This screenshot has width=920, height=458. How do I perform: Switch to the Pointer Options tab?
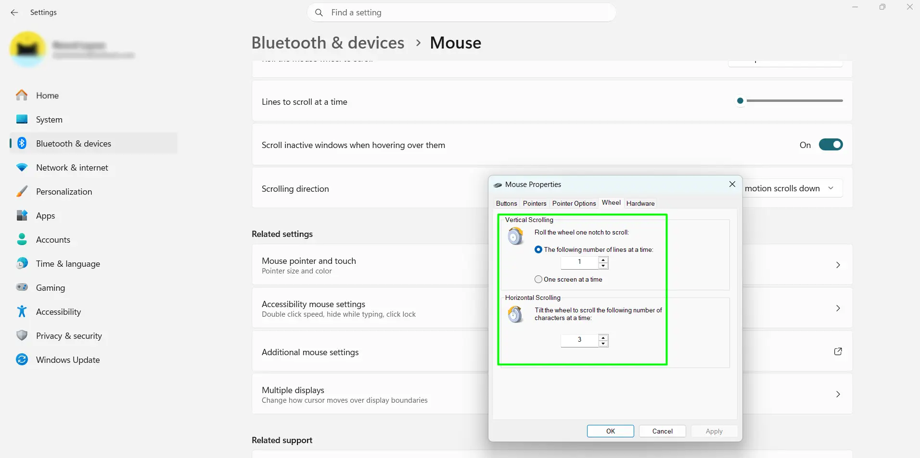click(574, 203)
